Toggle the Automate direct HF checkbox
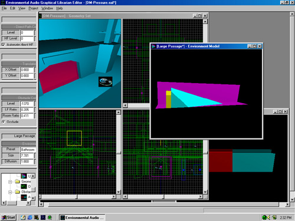The width and height of the screenshot is (295, 221). 4,45
